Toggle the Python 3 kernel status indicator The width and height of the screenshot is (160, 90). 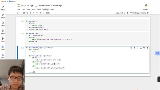[x=145, y=13]
